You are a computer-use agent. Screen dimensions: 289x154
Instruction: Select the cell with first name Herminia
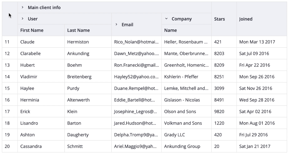41,100
